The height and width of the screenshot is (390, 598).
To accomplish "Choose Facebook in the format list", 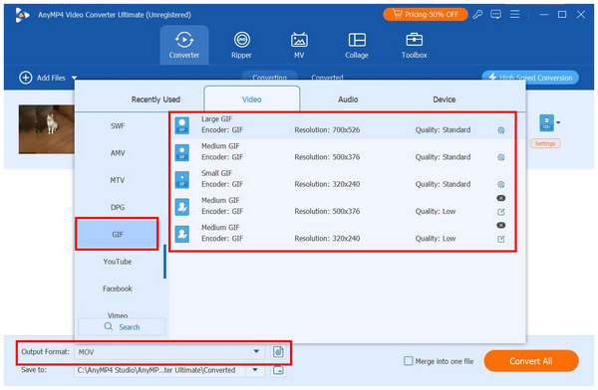I will point(118,289).
